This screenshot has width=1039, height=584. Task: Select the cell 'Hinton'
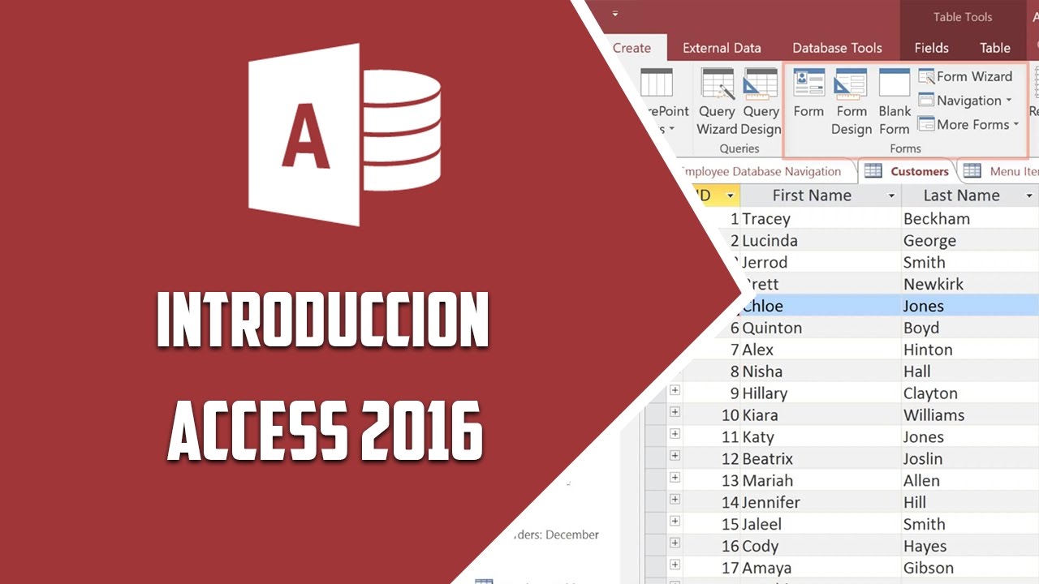(x=970, y=350)
